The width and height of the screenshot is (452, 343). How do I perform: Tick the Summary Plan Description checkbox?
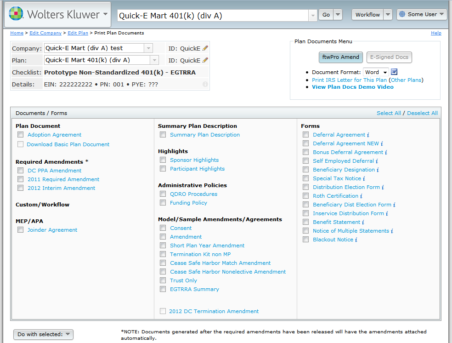click(x=163, y=135)
